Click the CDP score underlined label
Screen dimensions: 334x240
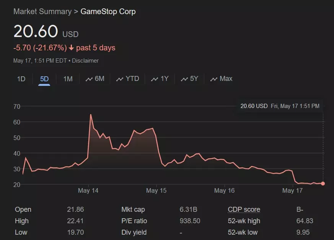pyautogui.click(x=244, y=209)
